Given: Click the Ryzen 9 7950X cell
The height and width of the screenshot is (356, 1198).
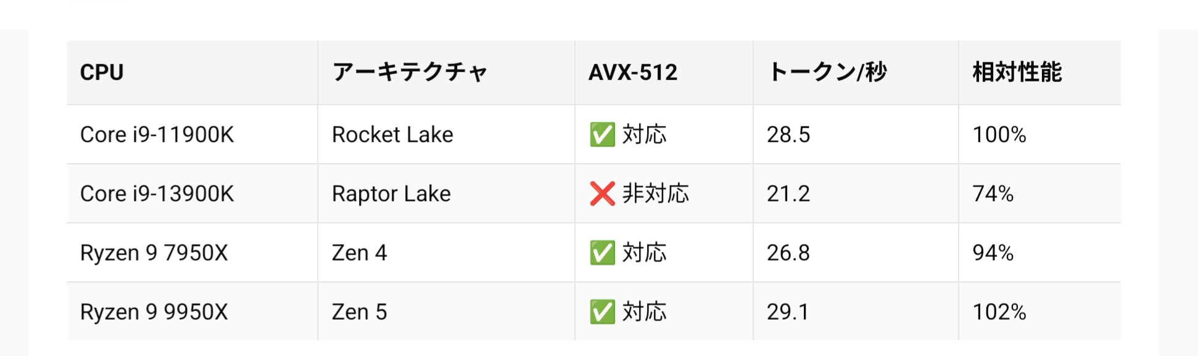Looking at the screenshot, I should [154, 253].
